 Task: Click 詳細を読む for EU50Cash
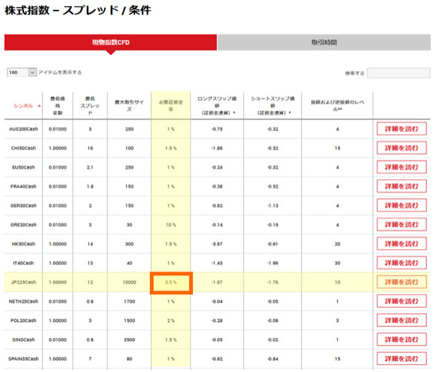click(402, 167)
